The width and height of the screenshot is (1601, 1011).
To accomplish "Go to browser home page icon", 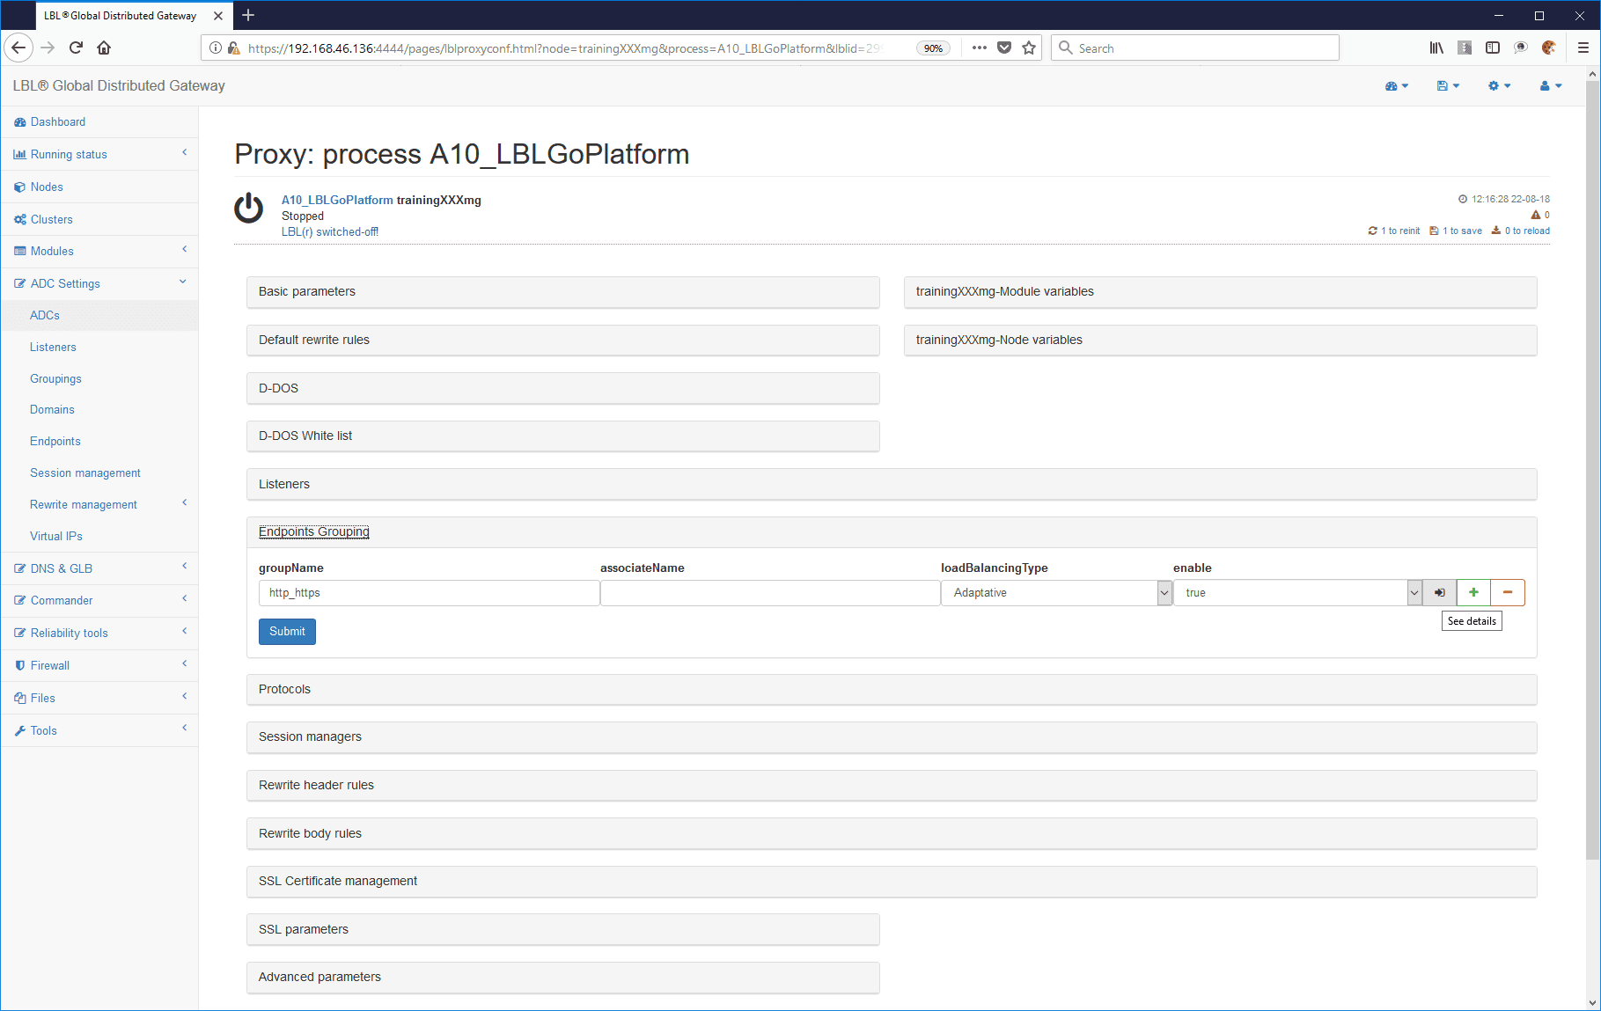I will click(104, 48).
